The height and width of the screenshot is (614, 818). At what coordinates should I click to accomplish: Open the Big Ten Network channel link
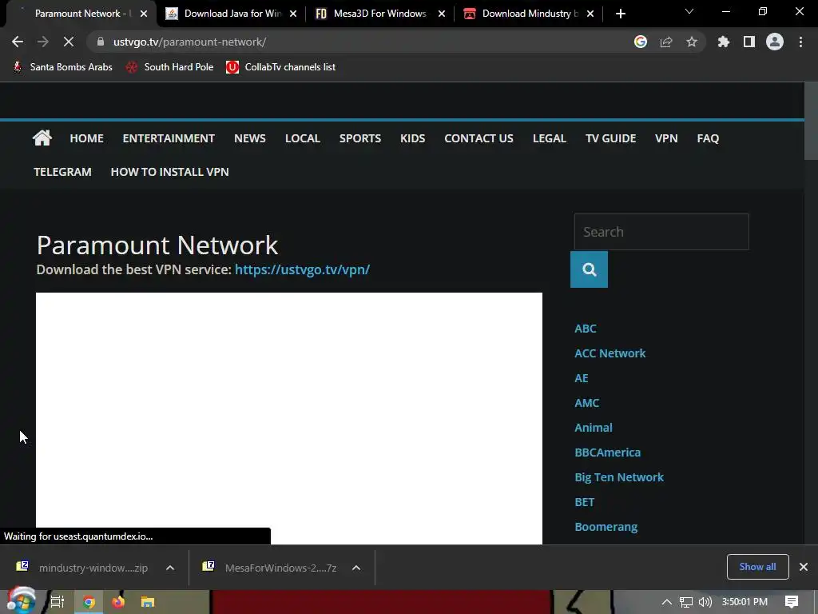point(619,477)
